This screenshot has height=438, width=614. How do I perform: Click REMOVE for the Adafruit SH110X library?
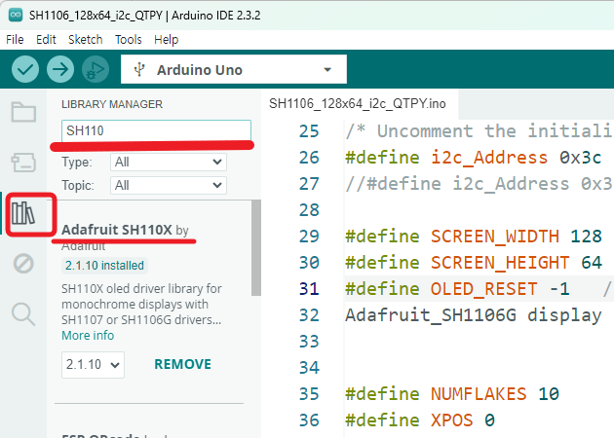tap(183, 364)
